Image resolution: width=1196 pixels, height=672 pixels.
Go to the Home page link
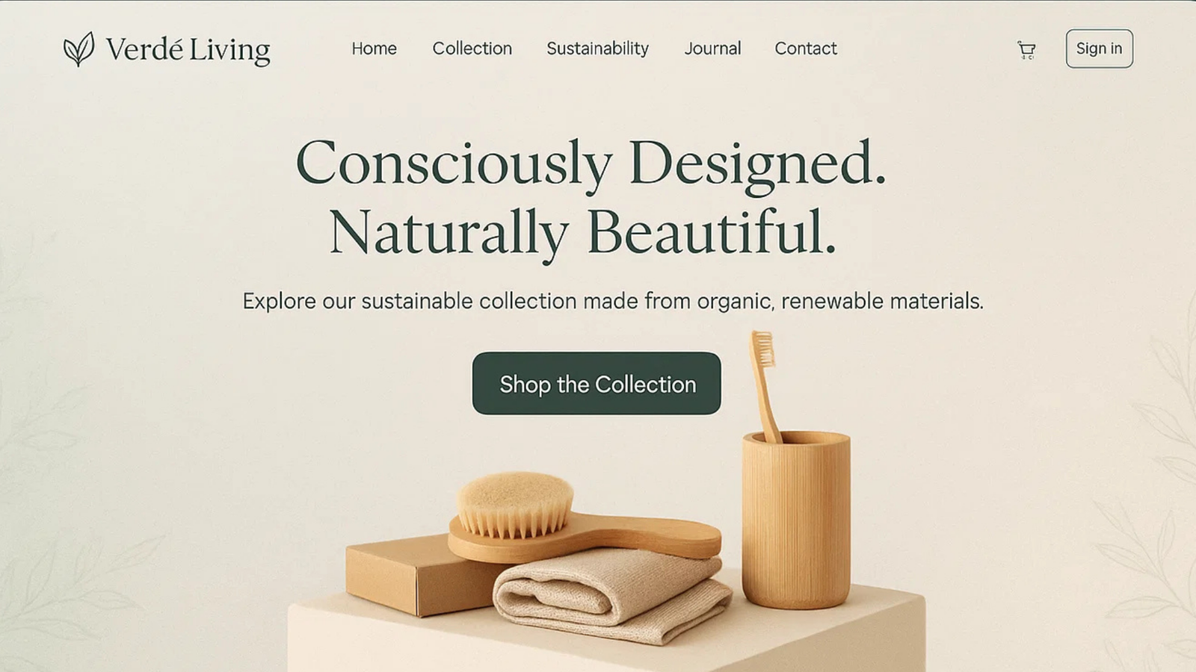374,49
